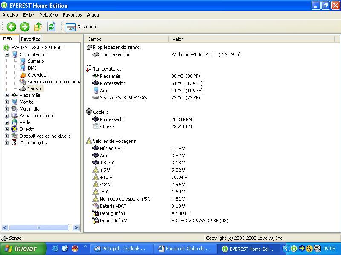Click the Rede network icon
This screenshot has width=341, height=255.
coord(14,122)
